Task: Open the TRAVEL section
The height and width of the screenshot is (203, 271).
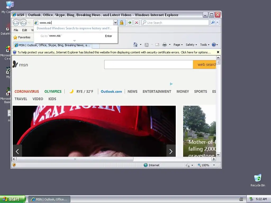Action: [x=21, y=99]
